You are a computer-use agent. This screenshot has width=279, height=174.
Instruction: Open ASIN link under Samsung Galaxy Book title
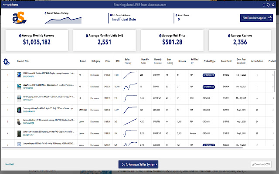tap(29, 112)
